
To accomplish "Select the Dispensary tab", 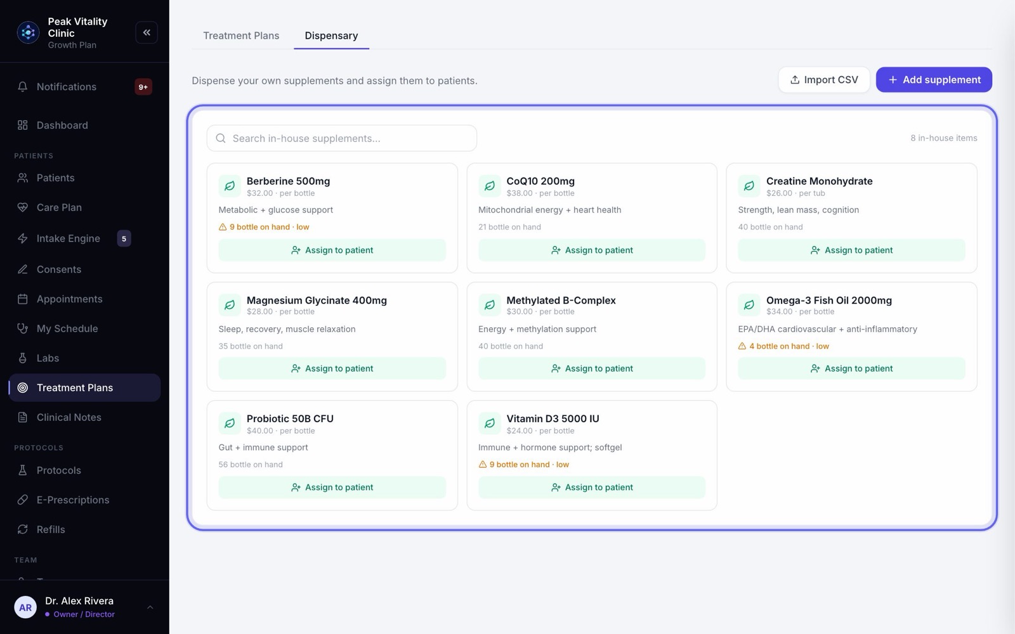I will pos(331,36).
